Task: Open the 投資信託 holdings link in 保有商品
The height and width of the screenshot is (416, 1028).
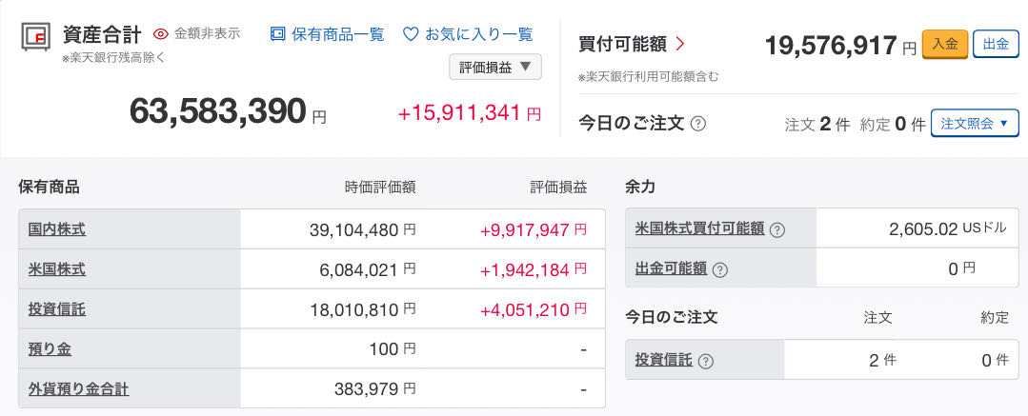Action: 57,309
